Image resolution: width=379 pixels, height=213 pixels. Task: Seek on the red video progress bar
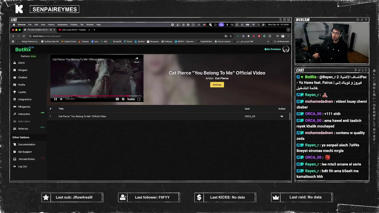tap(97, 96)
